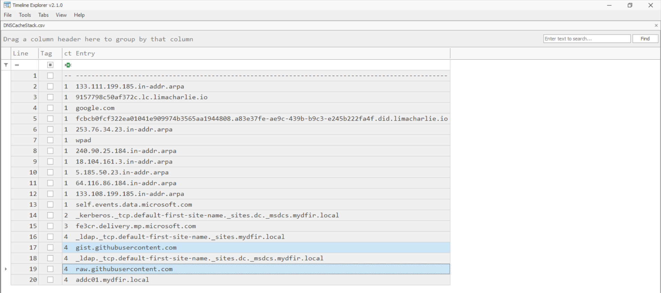Image resolution: width=661 pixels, height=293 pixels.
Task: Close the DNSCacheStack.csv tab
Action: tap(656, 25)
